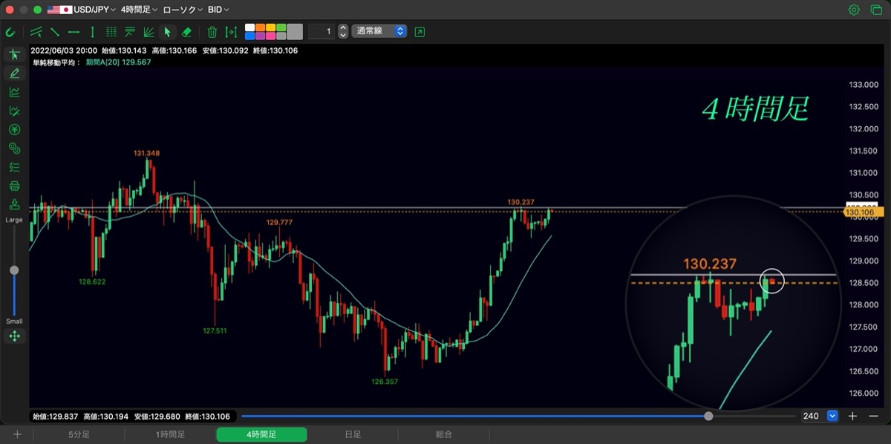Open the ローソク chart type dropdown
891x444 pixels.
coord(181,10)
